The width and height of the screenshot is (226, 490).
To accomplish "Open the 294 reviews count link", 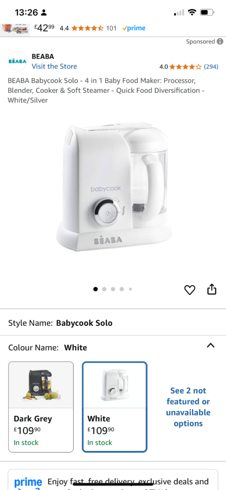I will click(x=211, y=67).
